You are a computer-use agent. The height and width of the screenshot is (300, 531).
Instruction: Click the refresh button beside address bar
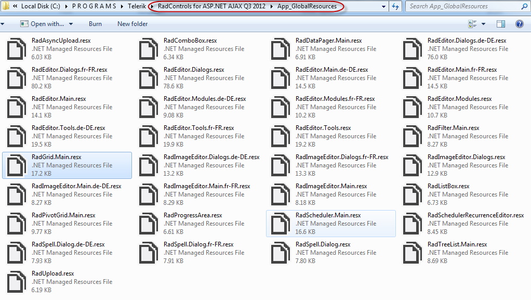point(395,6)
